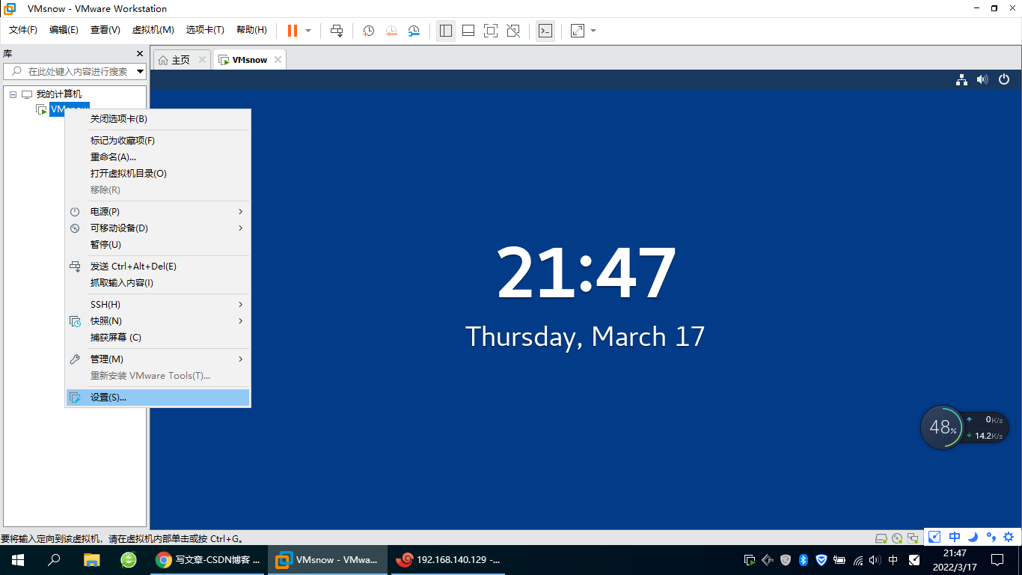Close the VMsnow tab

click(278, 60)
